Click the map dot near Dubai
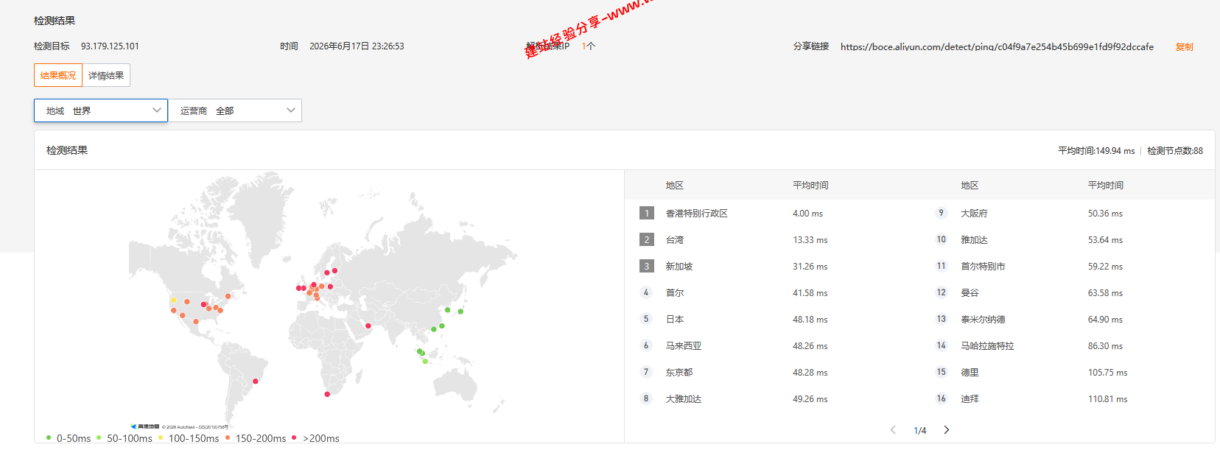1220x450 pixels. point(368,326)
